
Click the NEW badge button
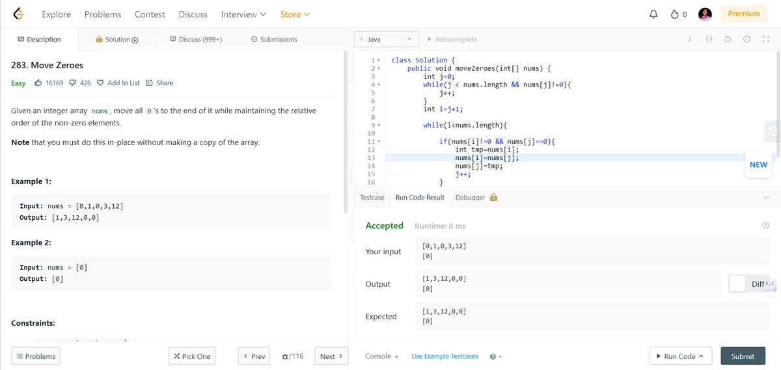click(758, 165)
